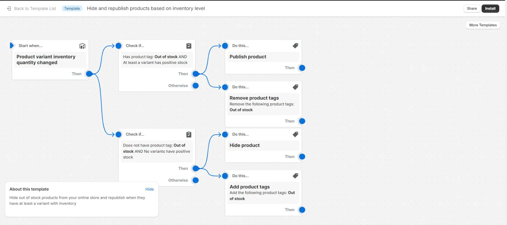Click the tag icon on Publish product card
This screenshot has height=225, width=507.
tap(295, 46)
